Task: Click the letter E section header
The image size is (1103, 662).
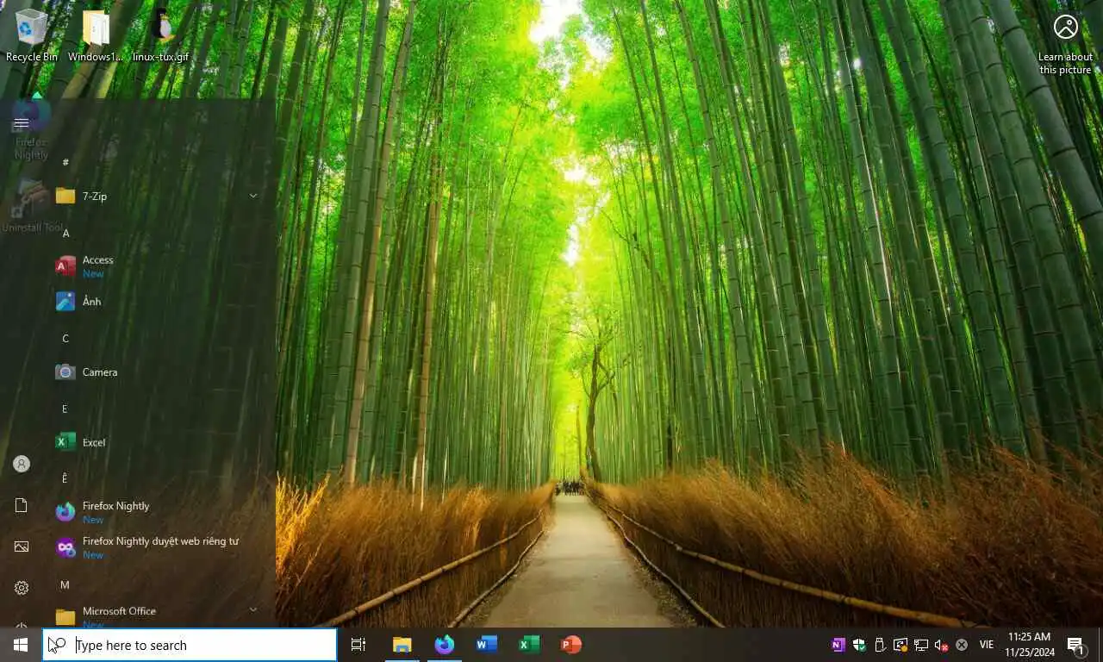Action: tap(65, 409)
